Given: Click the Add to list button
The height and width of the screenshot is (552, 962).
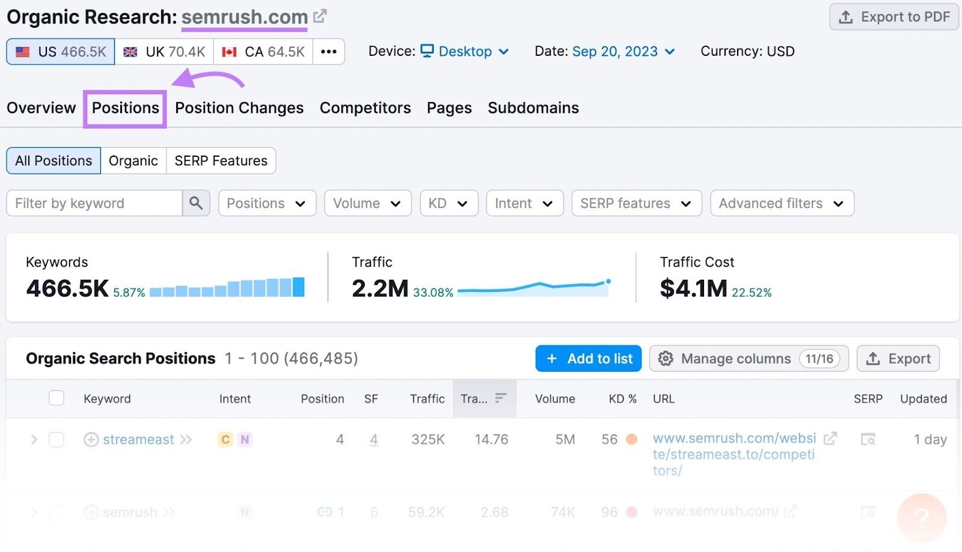Looking at the screenshot, I should pos(588,359).
